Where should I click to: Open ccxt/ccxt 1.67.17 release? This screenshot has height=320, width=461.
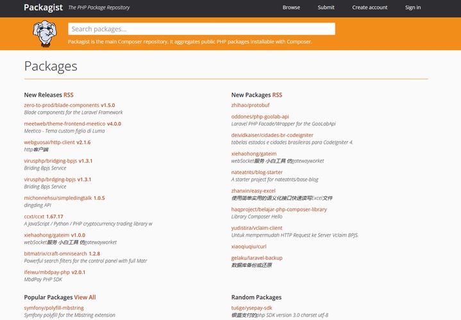pyautogui.click(x=44, y=216)
